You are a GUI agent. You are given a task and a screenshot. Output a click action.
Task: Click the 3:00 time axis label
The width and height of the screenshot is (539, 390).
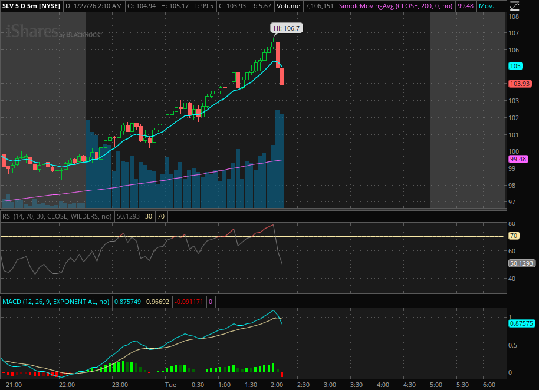330,385
